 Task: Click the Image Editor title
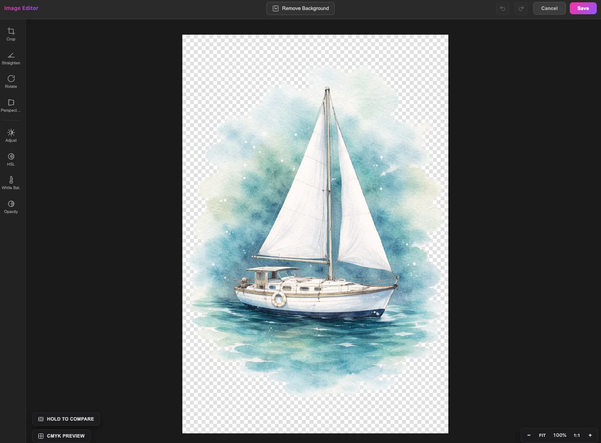pyautogui.click(x=21, y=8)
